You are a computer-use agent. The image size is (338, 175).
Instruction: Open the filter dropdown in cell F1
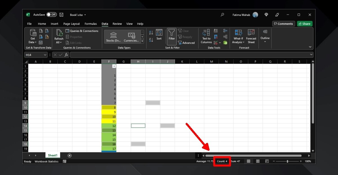point(114,66)
